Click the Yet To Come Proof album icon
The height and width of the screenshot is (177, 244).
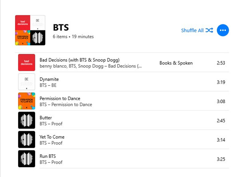pyautogui.click(x=27, y=139)
